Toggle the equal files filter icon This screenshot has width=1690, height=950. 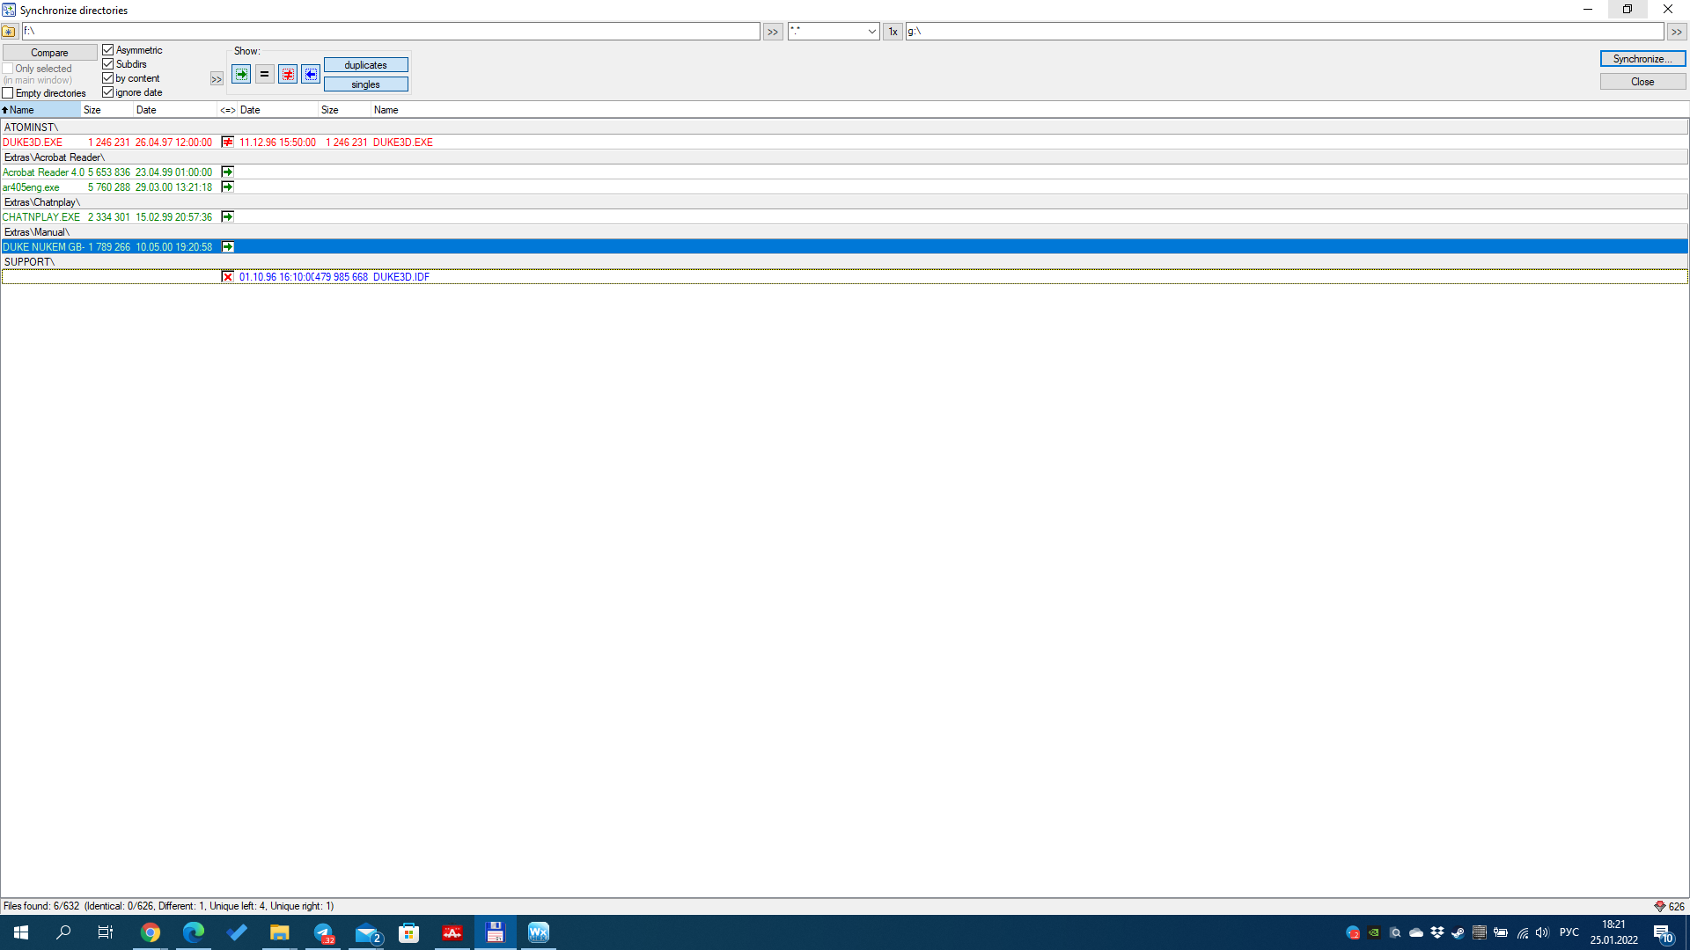click(x=264, y=75)
